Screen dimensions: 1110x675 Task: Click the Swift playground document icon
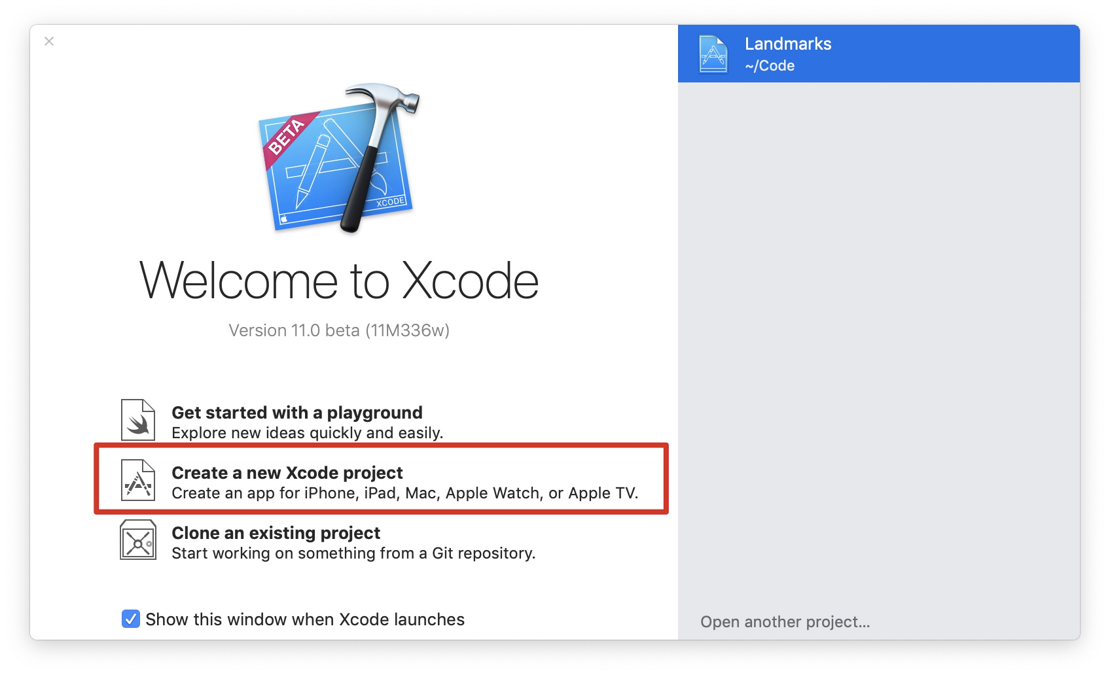pos(138,420)
